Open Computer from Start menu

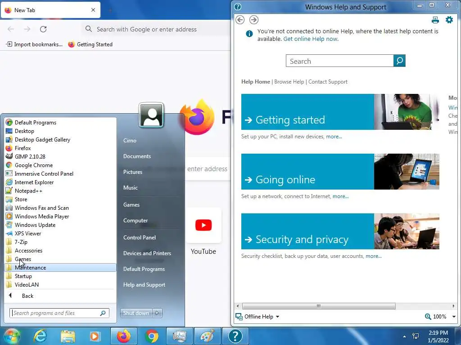click(136, 221)
